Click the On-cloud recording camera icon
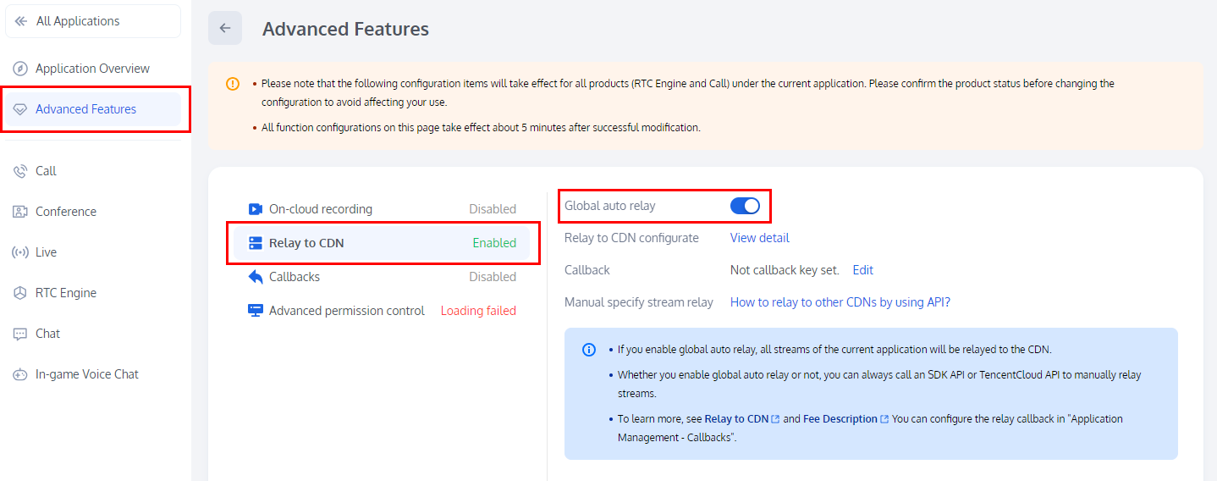1217x481 pixels. point(256,209)
